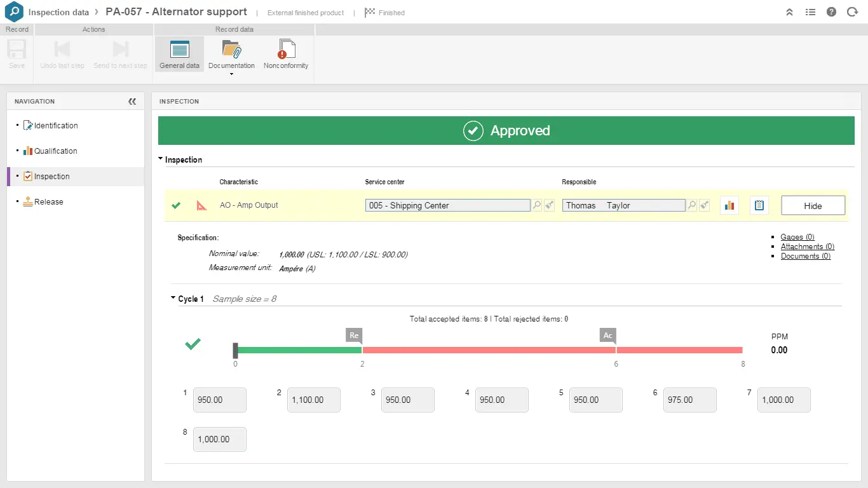
Task: Open the Gages (0) link
Action: tap(797, 237)
